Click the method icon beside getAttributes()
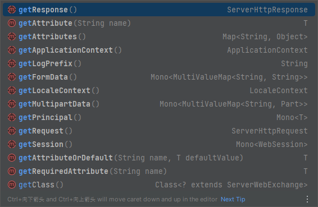318x207 pixels. (x=12, y=36)
